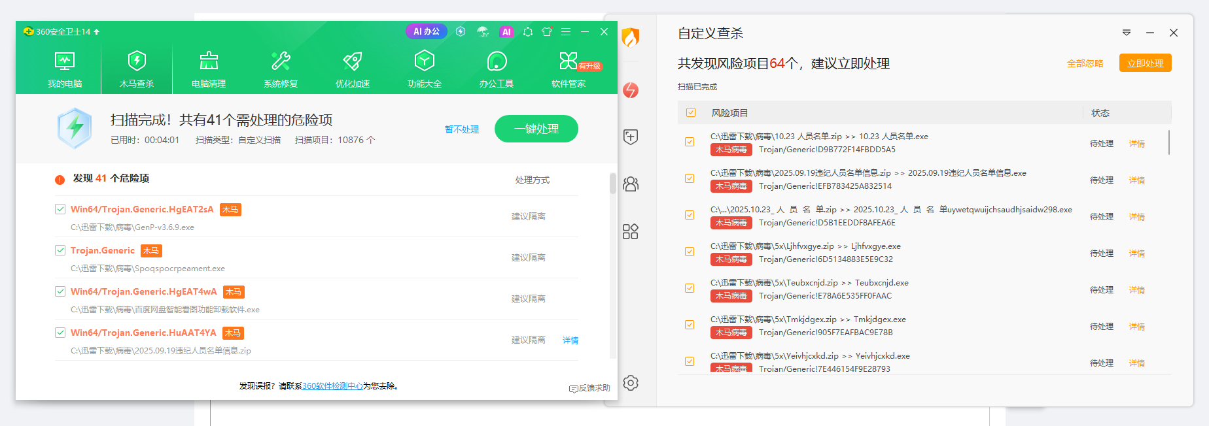Uncheck the Win64/Trojan.Generic.HgEAT2sA checkbox
Image resolution: width=1209 pixels, height=426 pixels.
pyautogui.click(x=60, y=209)
